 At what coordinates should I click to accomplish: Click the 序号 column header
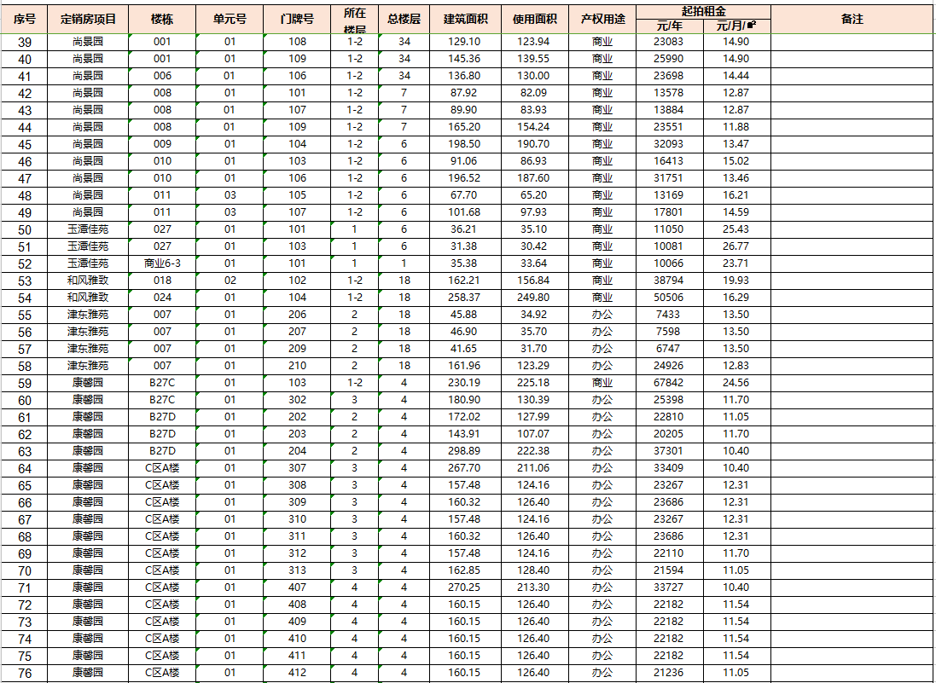pyautogui.click(x=25, y=19)
